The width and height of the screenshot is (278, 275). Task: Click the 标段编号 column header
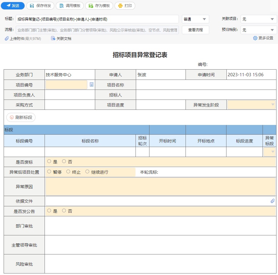[24, 141]
